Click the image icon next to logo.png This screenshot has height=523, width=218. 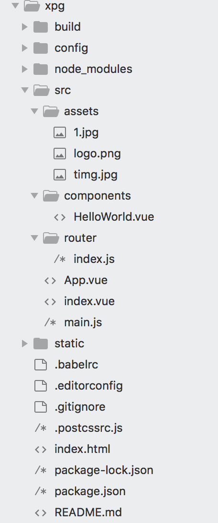(60, 154)
